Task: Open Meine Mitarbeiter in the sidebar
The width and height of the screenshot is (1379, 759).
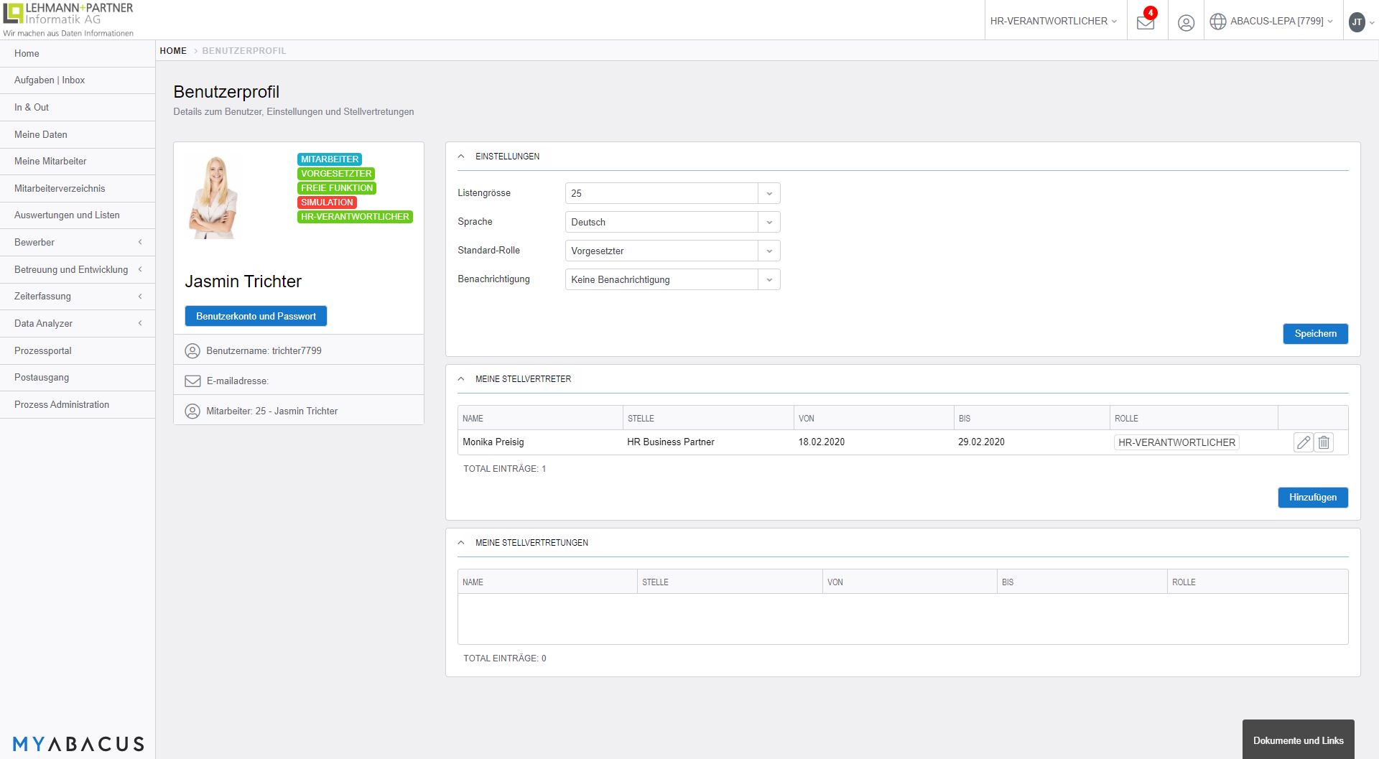Action: click(x=78, y=162)
